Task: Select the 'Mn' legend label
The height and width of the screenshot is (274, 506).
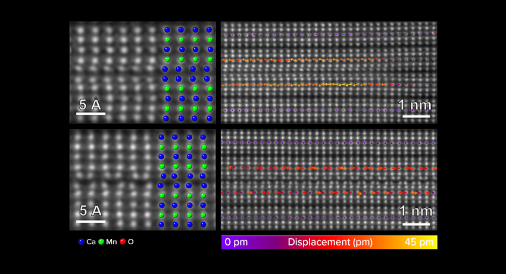Action: (x=111, y=242)
